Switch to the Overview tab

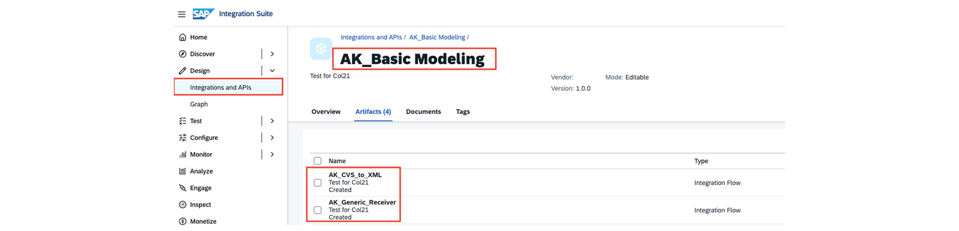coord(326,112)
